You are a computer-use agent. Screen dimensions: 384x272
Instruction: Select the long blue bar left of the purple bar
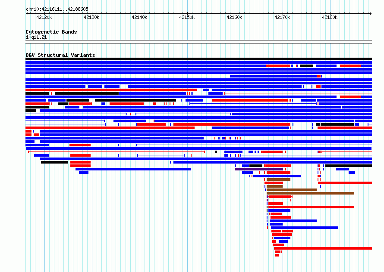[x=133, y=169]
